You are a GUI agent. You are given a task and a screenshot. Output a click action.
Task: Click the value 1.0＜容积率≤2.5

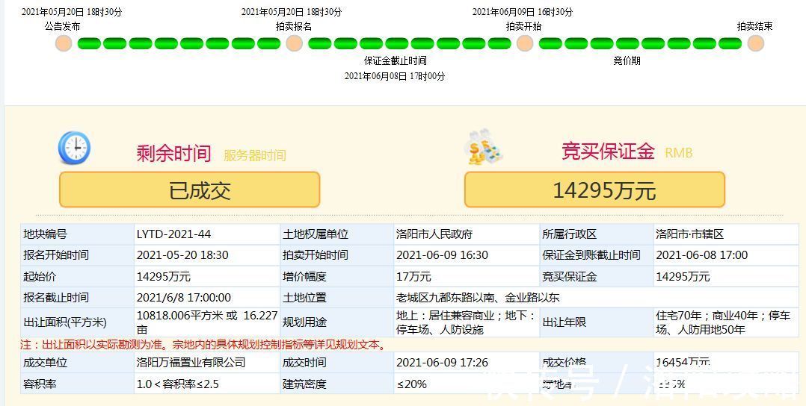pos(178,384)
